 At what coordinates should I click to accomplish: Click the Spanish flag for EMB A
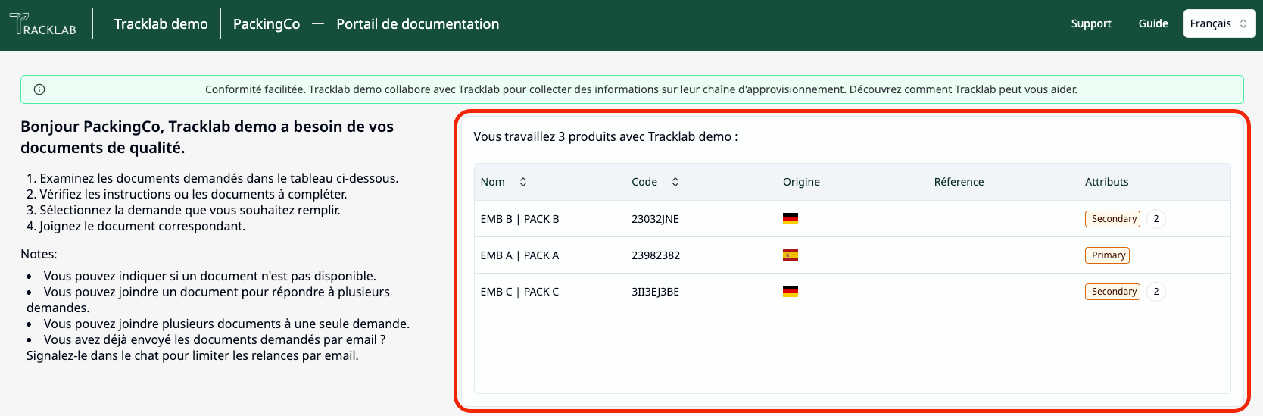[790, 255]
